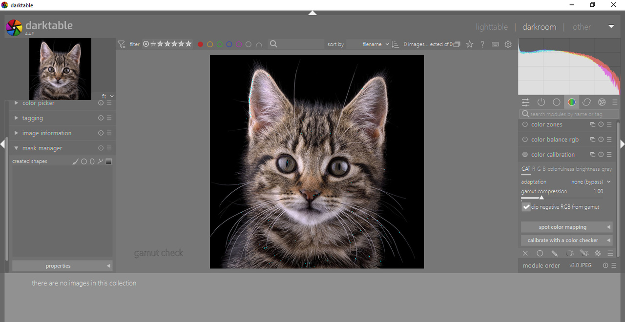Reverse sort order icon
Viewport: 625px width, 322px height.
(x=396, y=44)
